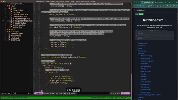The image size is (178, 100).
Task: Click file icon beside README.md in tree
Action: tap(9, 40)
